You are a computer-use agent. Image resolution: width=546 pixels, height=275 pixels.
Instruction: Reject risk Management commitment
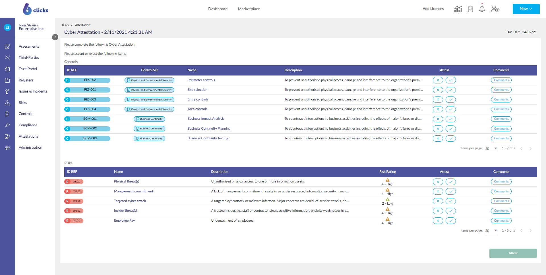click(x=438, y=192)
